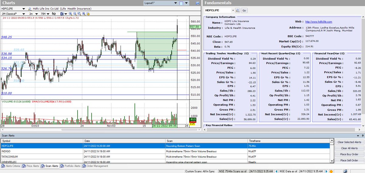Select the INDIGO scan alert row

(x=165, y=151)
